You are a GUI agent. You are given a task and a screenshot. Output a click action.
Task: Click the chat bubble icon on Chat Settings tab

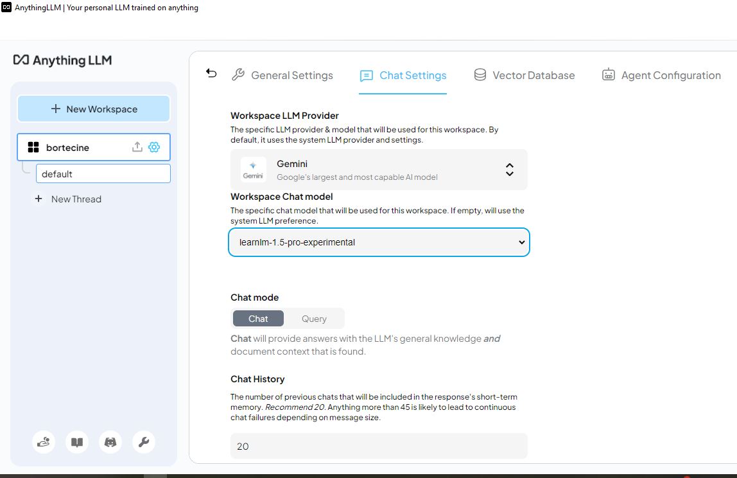[x=366, y=76]
